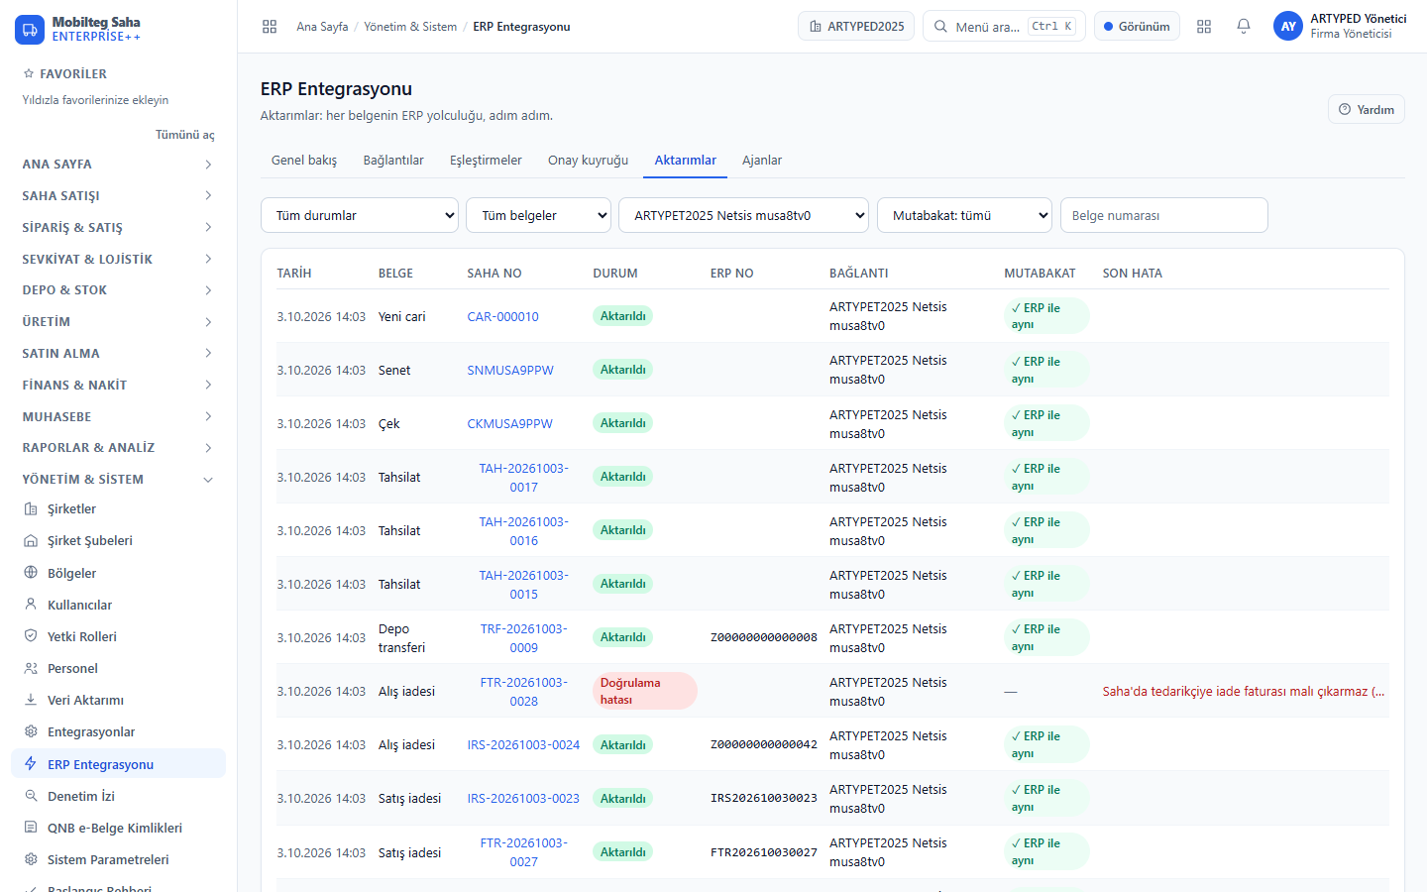The image size is (1427, 892).
Task: Click the Mobilteg Saha logo icon
Action: coord(30,29)
